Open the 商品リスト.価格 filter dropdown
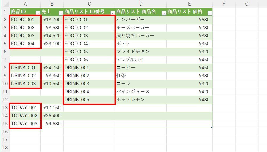Viewport: 267px width, 152px height. tap(210, 13)
